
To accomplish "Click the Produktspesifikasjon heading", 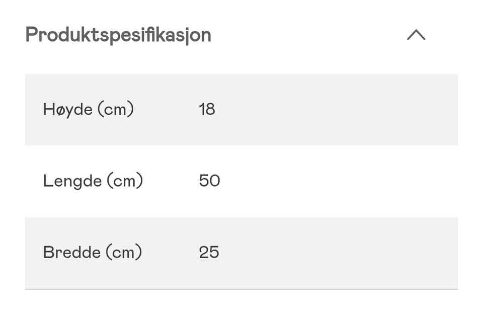I will pos(118,35).
